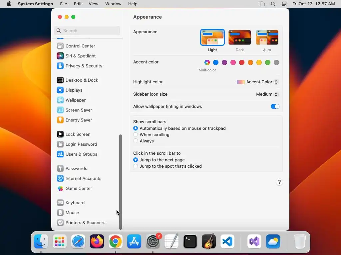Toggle Allow wallpaper tinting in windows
This screenshot has width=341, height=255.
275,107
